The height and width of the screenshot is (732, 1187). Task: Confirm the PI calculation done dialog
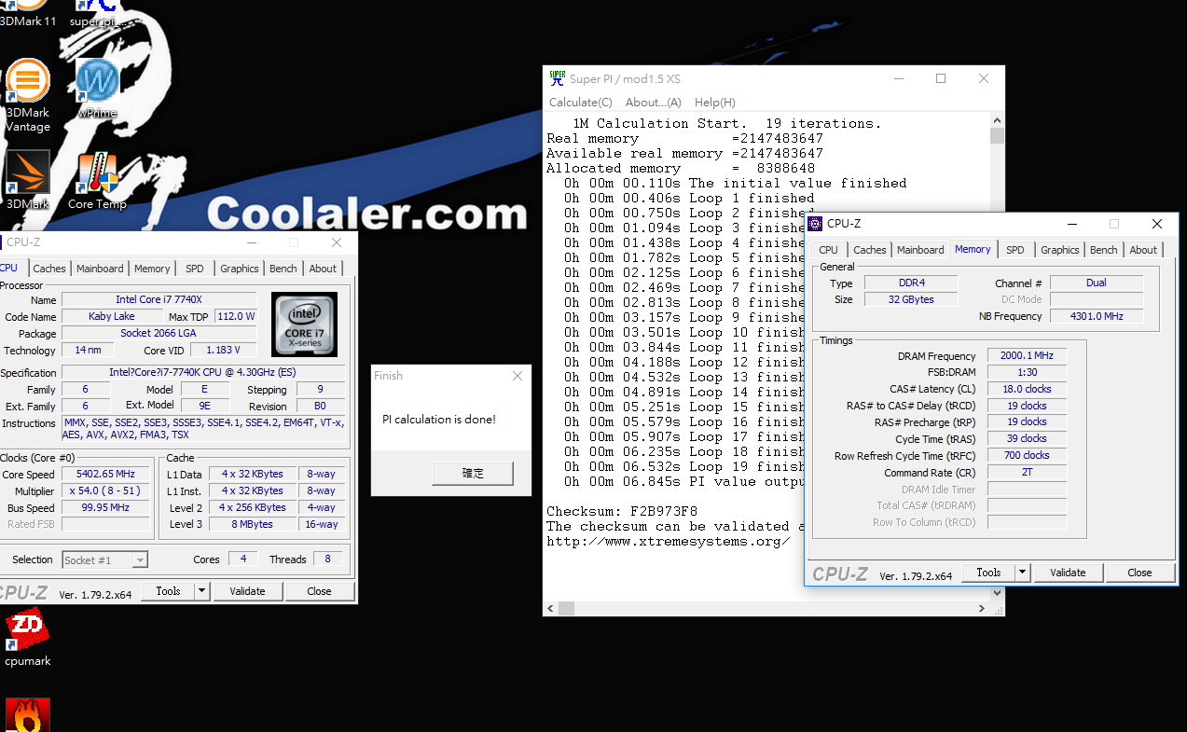[x=473, y=474]
